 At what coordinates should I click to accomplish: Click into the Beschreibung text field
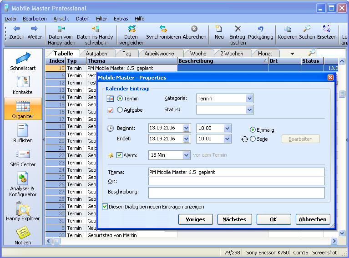point(236,193)
